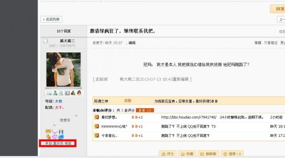Viewport: 285px width, 158px height.
Task: Click the 收藏 star button
Action: coord(187,154)
